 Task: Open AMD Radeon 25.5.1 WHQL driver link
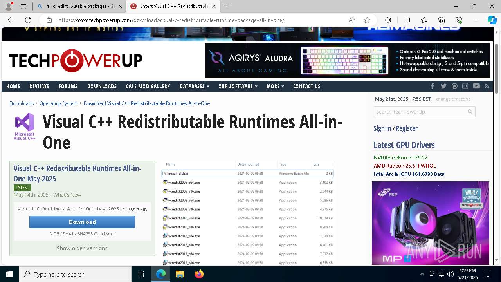point(405,166)
